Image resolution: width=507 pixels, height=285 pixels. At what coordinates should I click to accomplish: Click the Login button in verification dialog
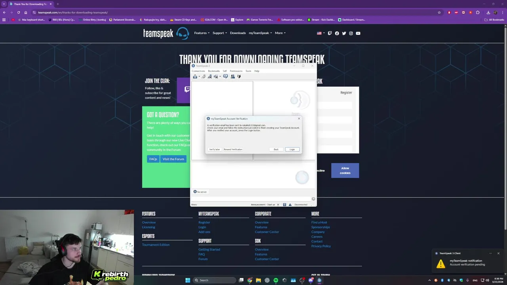292,149
